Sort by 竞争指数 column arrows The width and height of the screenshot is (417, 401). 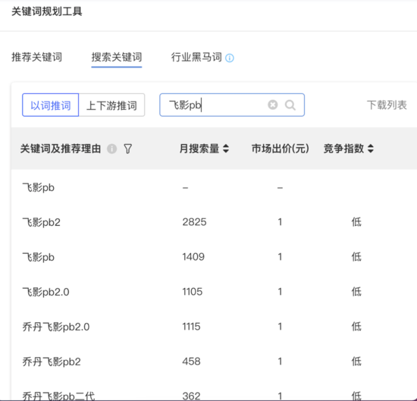[371, 149]
